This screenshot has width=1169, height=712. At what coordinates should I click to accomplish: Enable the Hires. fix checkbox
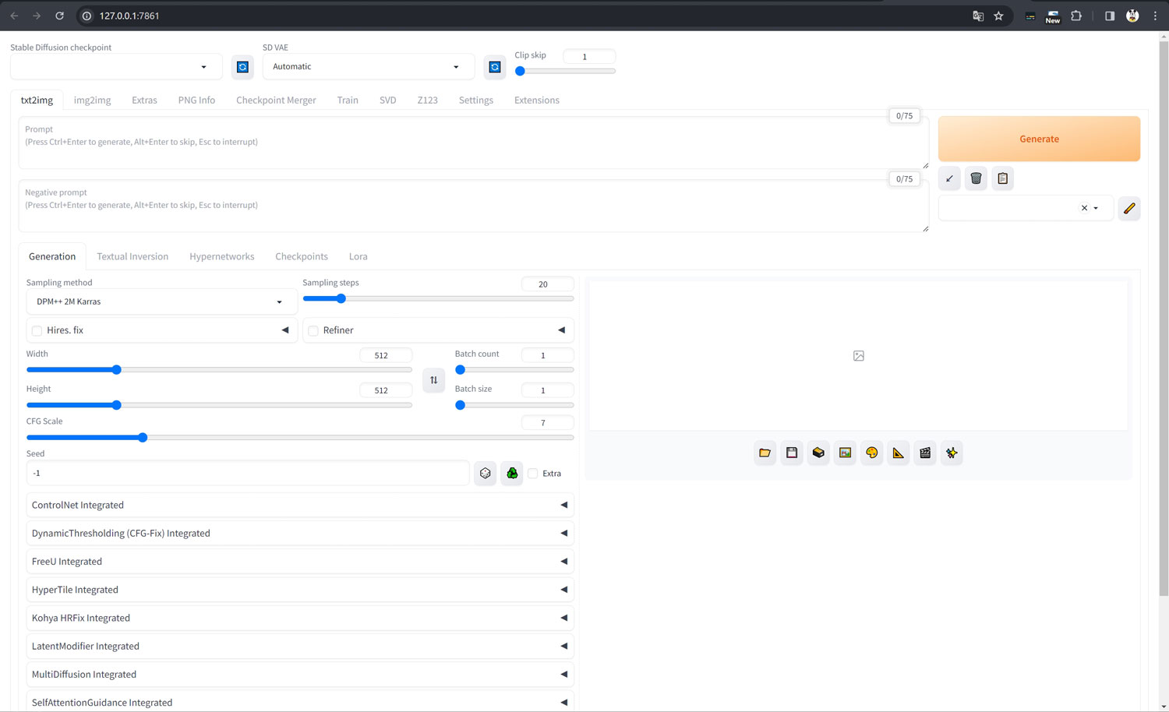click(37, 330)
